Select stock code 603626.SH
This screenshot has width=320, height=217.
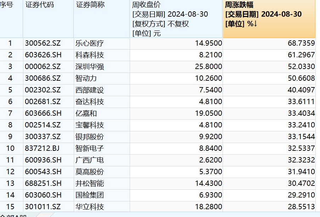43,55
